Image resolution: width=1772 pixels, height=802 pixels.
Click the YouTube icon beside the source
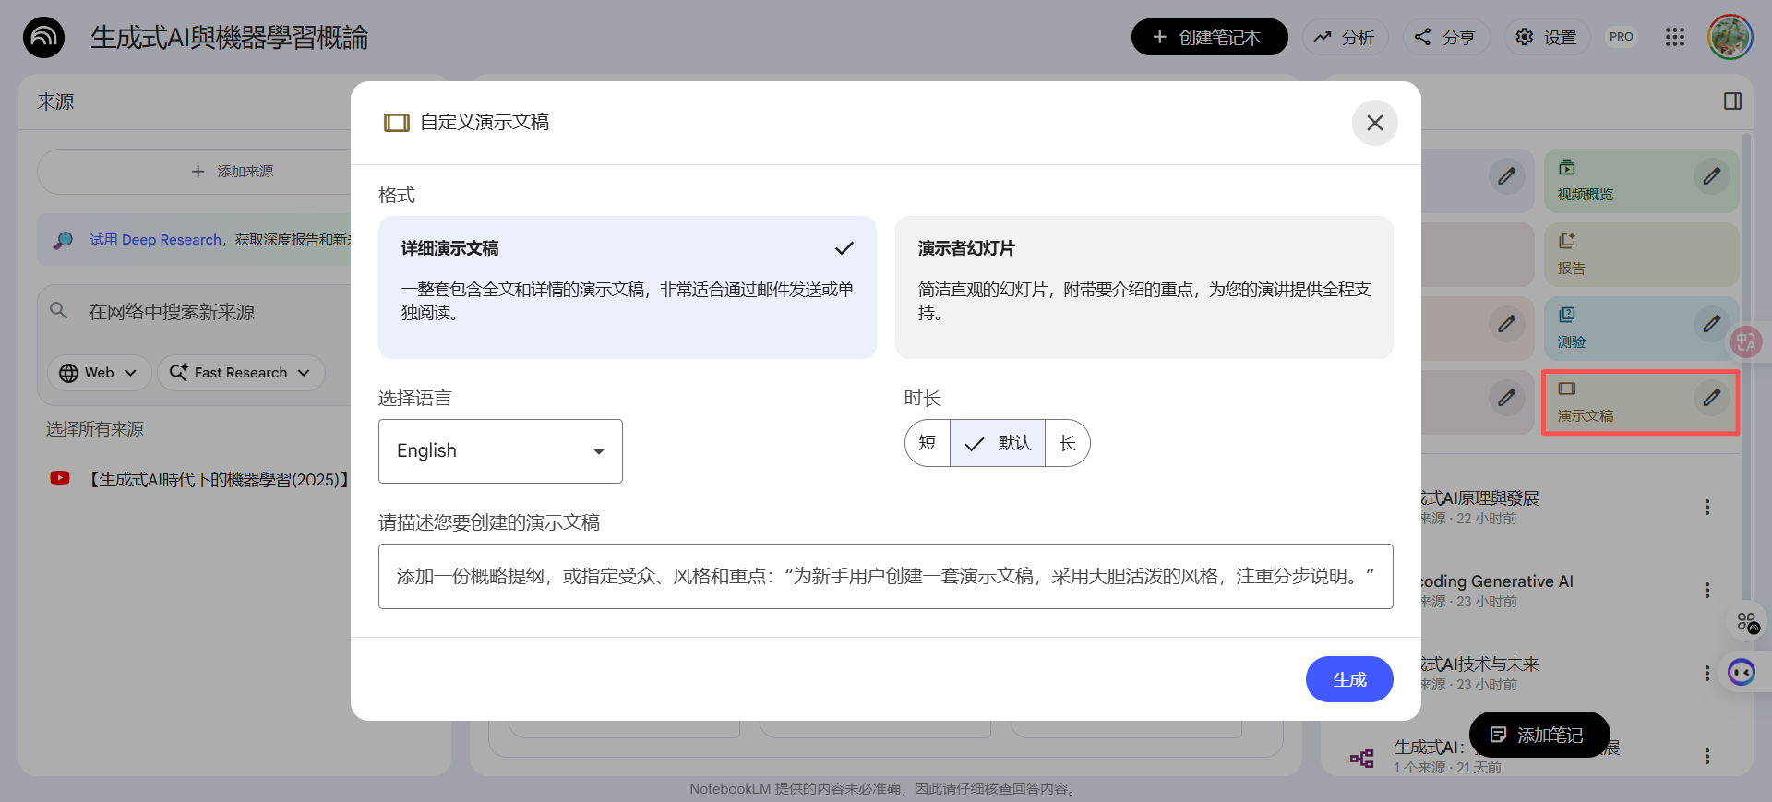click(x=60, y=478)
